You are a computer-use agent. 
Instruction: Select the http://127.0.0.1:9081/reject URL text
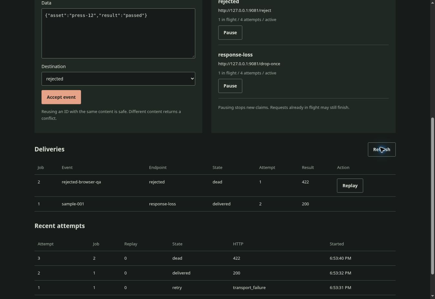coord(245,10)
